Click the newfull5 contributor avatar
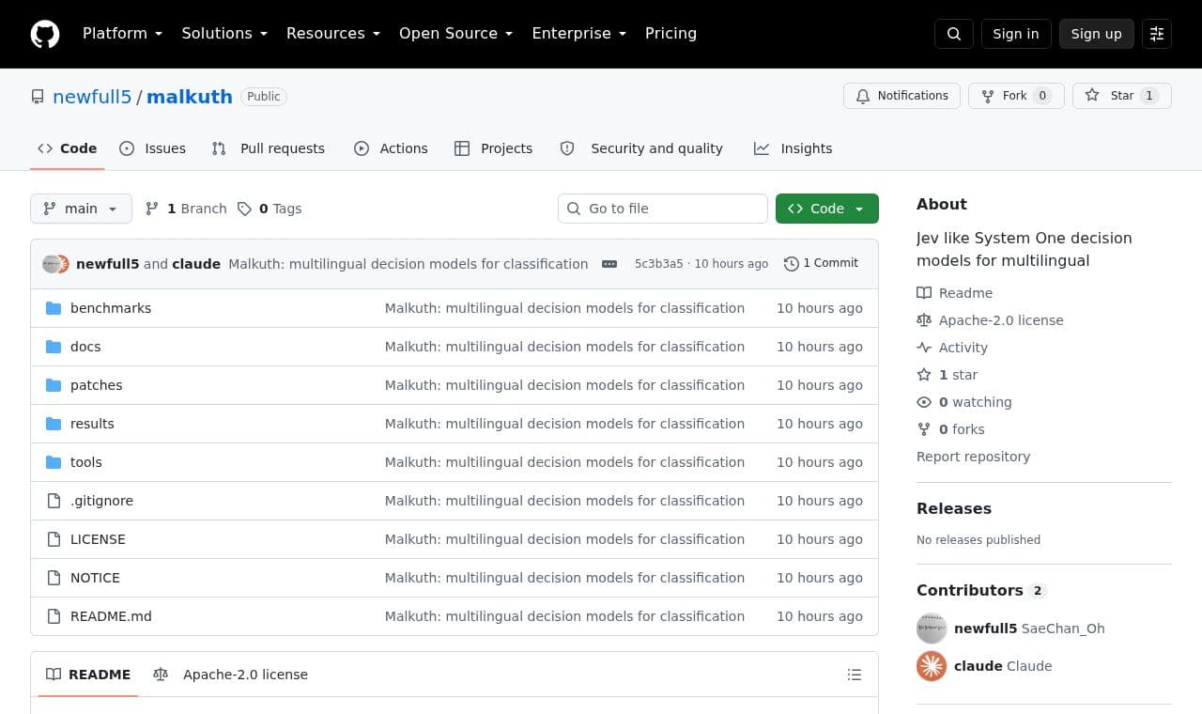The height and width of the screenshot is (714, 1202). coord(932,629)
